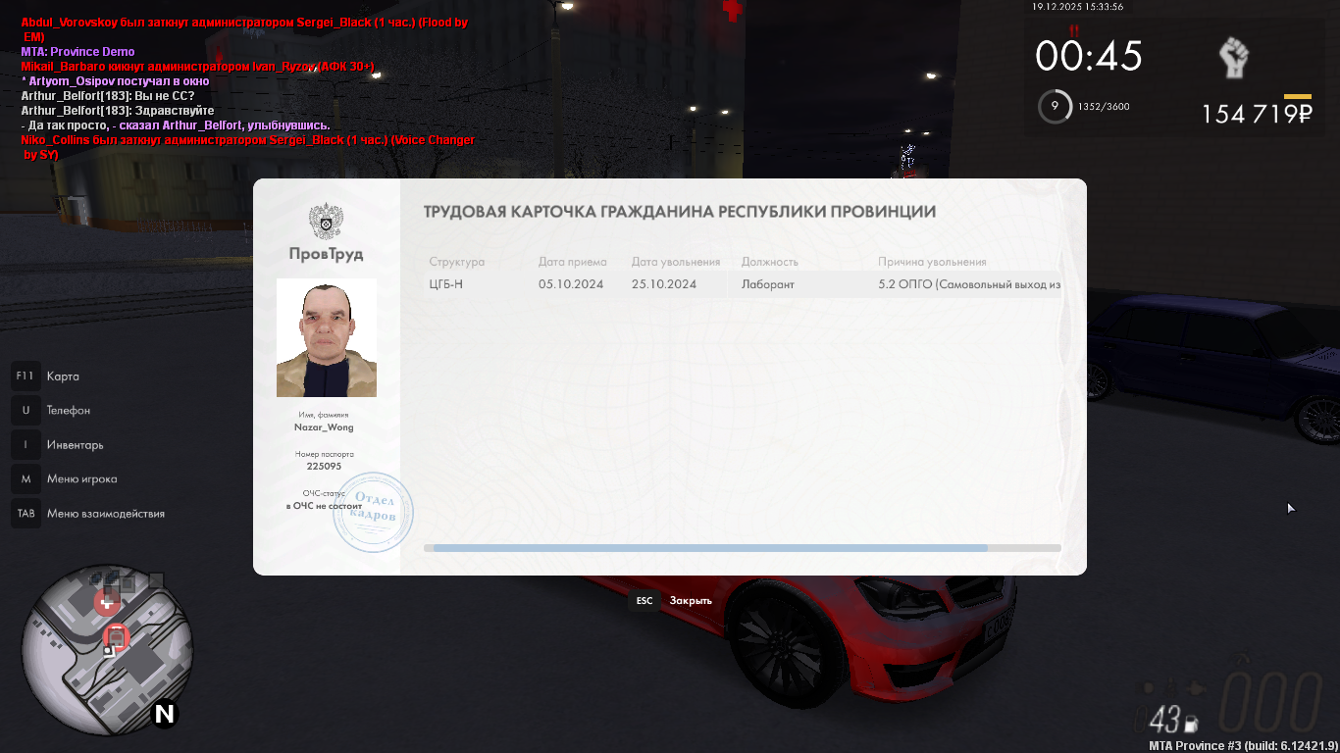Click the raised fist icon
Viewport: 1340px width, 753px height.
(1232, 59)
